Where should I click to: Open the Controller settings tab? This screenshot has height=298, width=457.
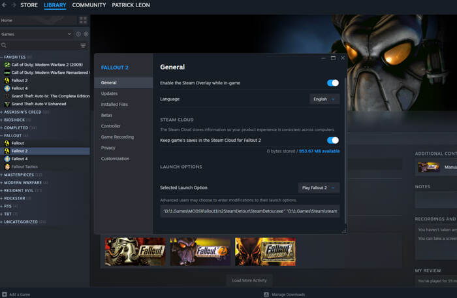[111, 126]
